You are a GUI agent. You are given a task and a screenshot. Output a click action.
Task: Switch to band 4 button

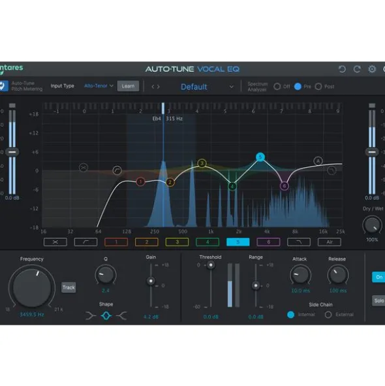(208, 242)
